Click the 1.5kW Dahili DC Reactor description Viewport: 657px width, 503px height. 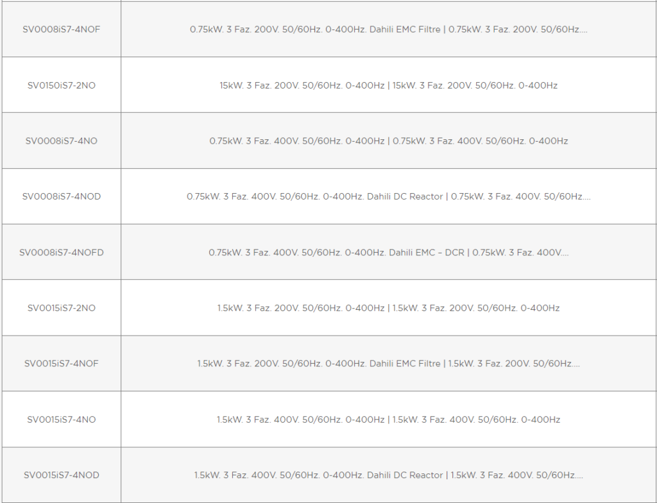click(388, 475)
